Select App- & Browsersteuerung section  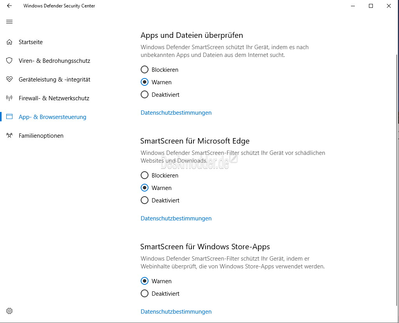(52, 117)
